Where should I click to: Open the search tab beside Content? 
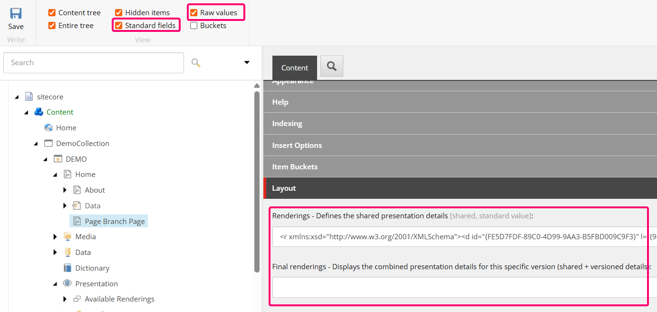(331, 67)
